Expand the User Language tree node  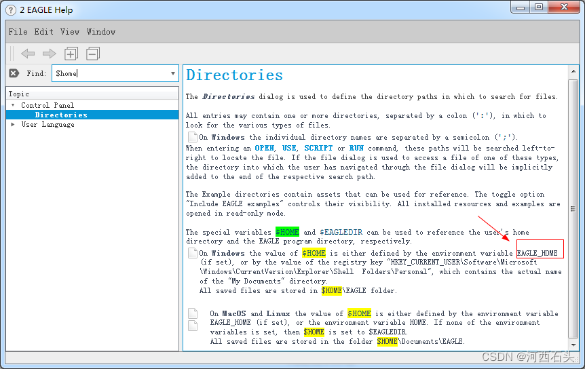tap(13, 125)
